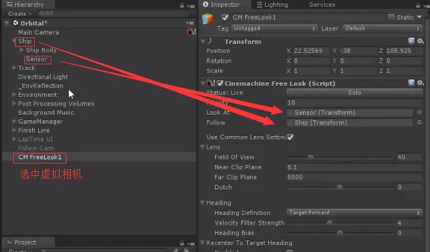
Task: Select Follow Cam in the Hierarchy
Action: click(36, 148)
